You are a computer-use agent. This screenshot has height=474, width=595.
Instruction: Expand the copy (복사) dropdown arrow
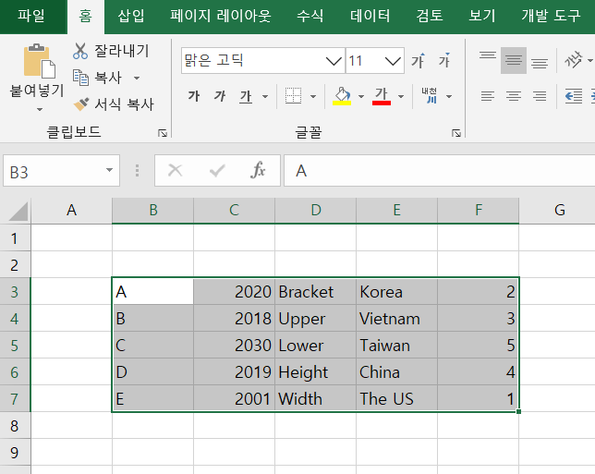click(137, 79)
